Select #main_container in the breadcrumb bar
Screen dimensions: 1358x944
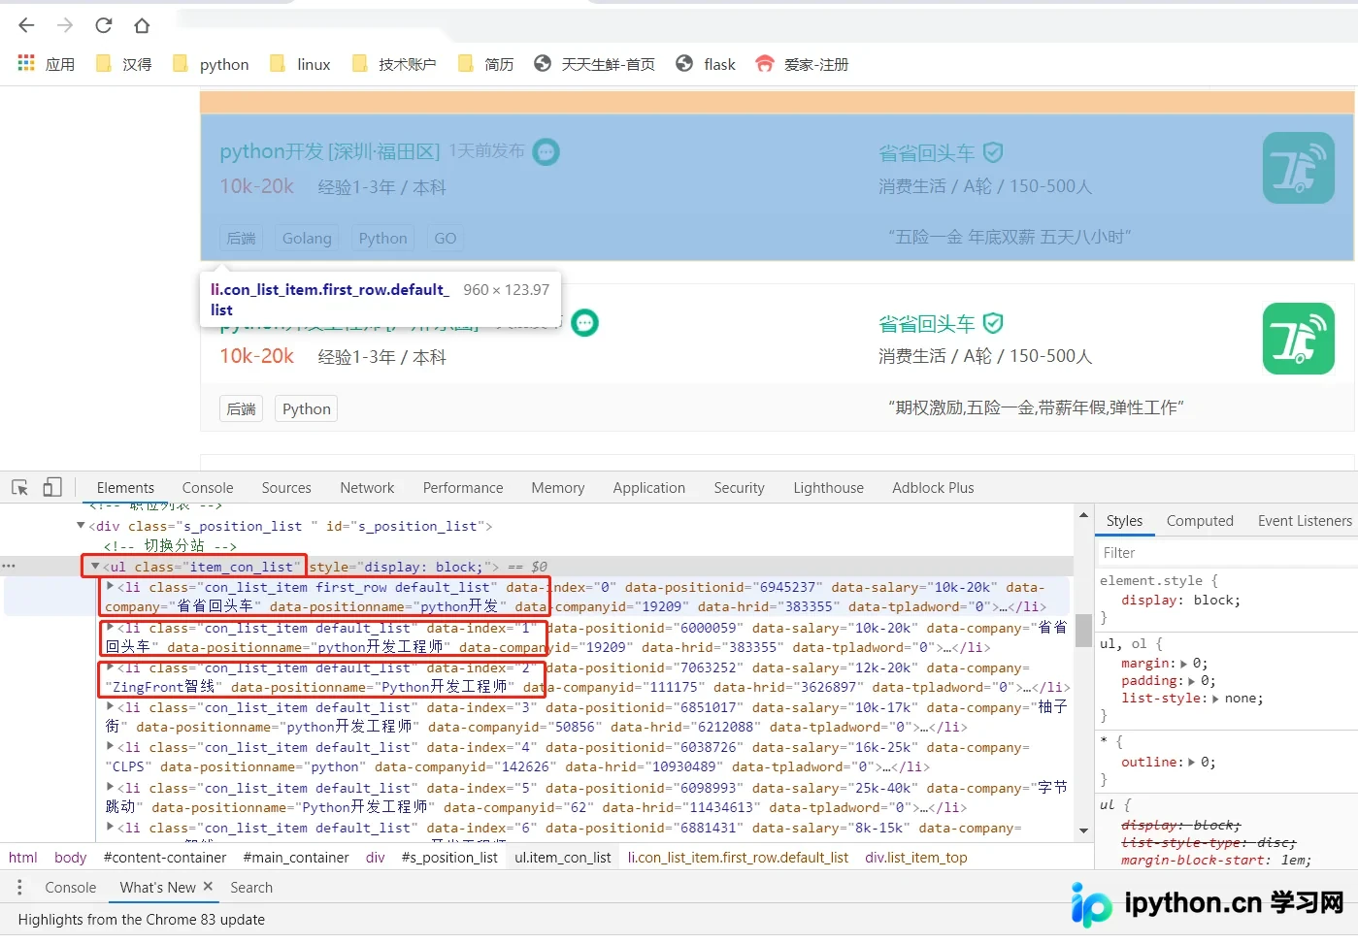tap(296, 858)
